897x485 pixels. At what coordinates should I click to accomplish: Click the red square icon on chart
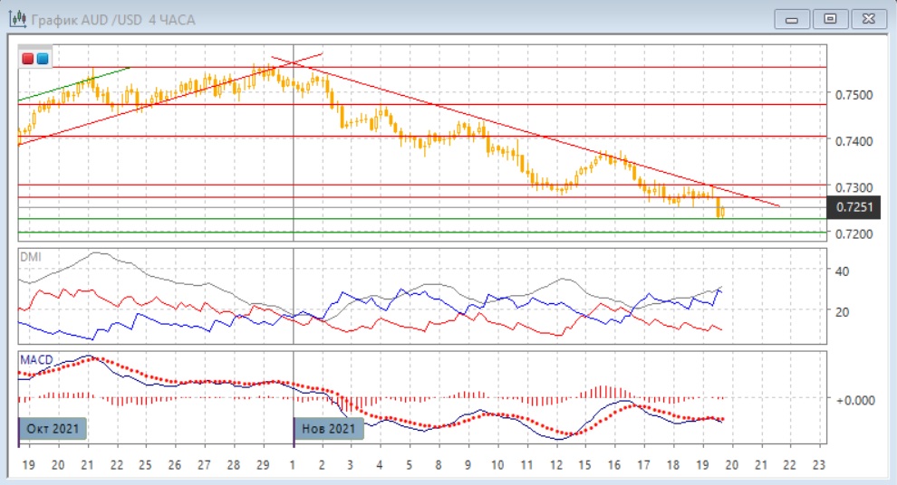tap(28, 59)
